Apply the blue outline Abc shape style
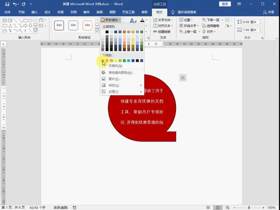The height and width of the screenshot is (210, 280). [x=73, y=25]
